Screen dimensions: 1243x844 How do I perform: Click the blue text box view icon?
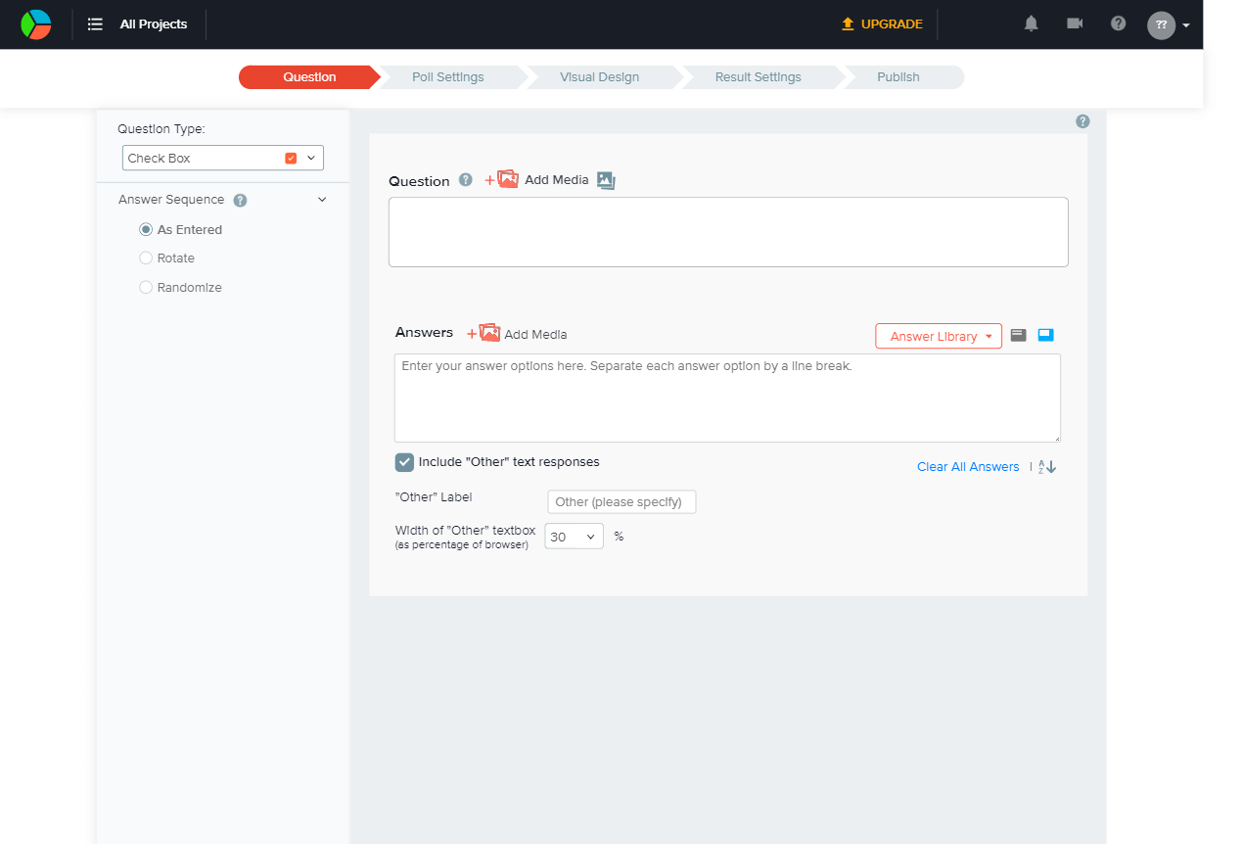[x=1045, y=335]
